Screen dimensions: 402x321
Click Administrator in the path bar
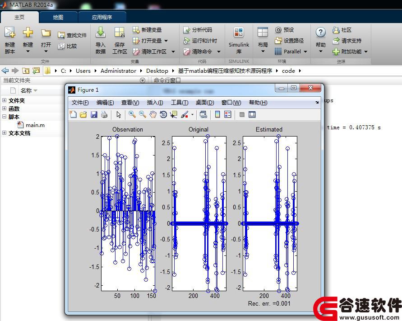click(x=118, y=71)
